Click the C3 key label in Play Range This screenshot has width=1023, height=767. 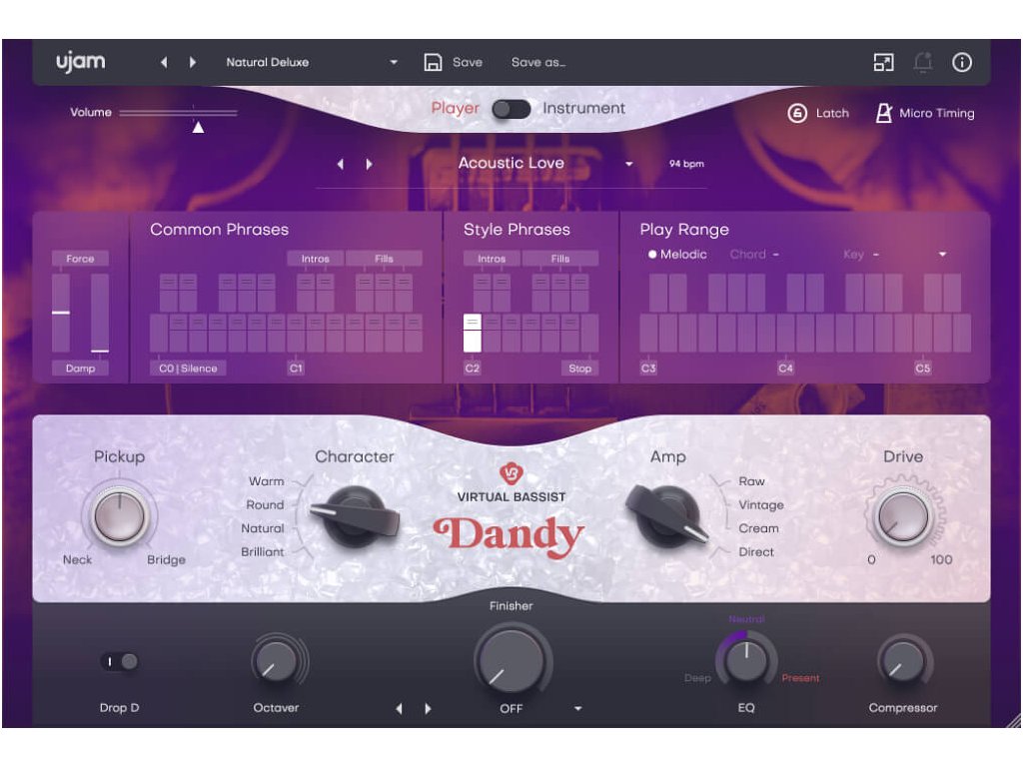coord(648,369)
